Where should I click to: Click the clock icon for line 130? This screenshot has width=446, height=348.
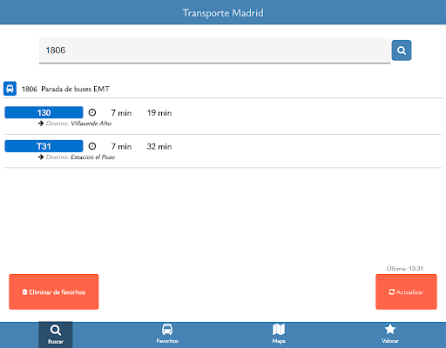click(92, 112)
